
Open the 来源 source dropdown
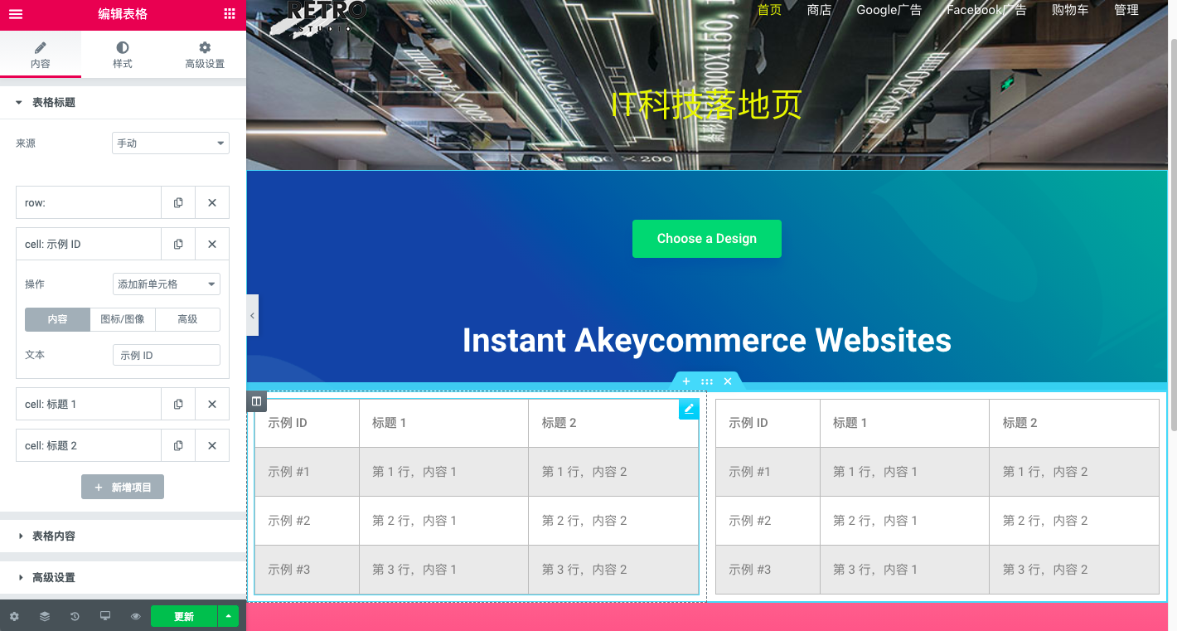click(x=170, y=143)
